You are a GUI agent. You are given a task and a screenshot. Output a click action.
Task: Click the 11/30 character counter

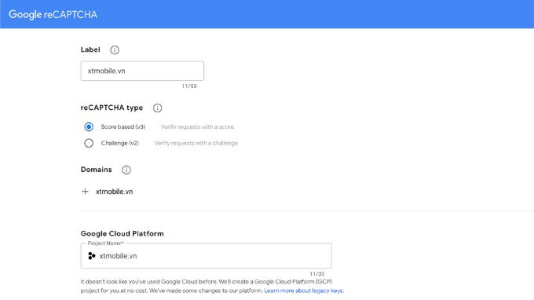click(317, 274)
